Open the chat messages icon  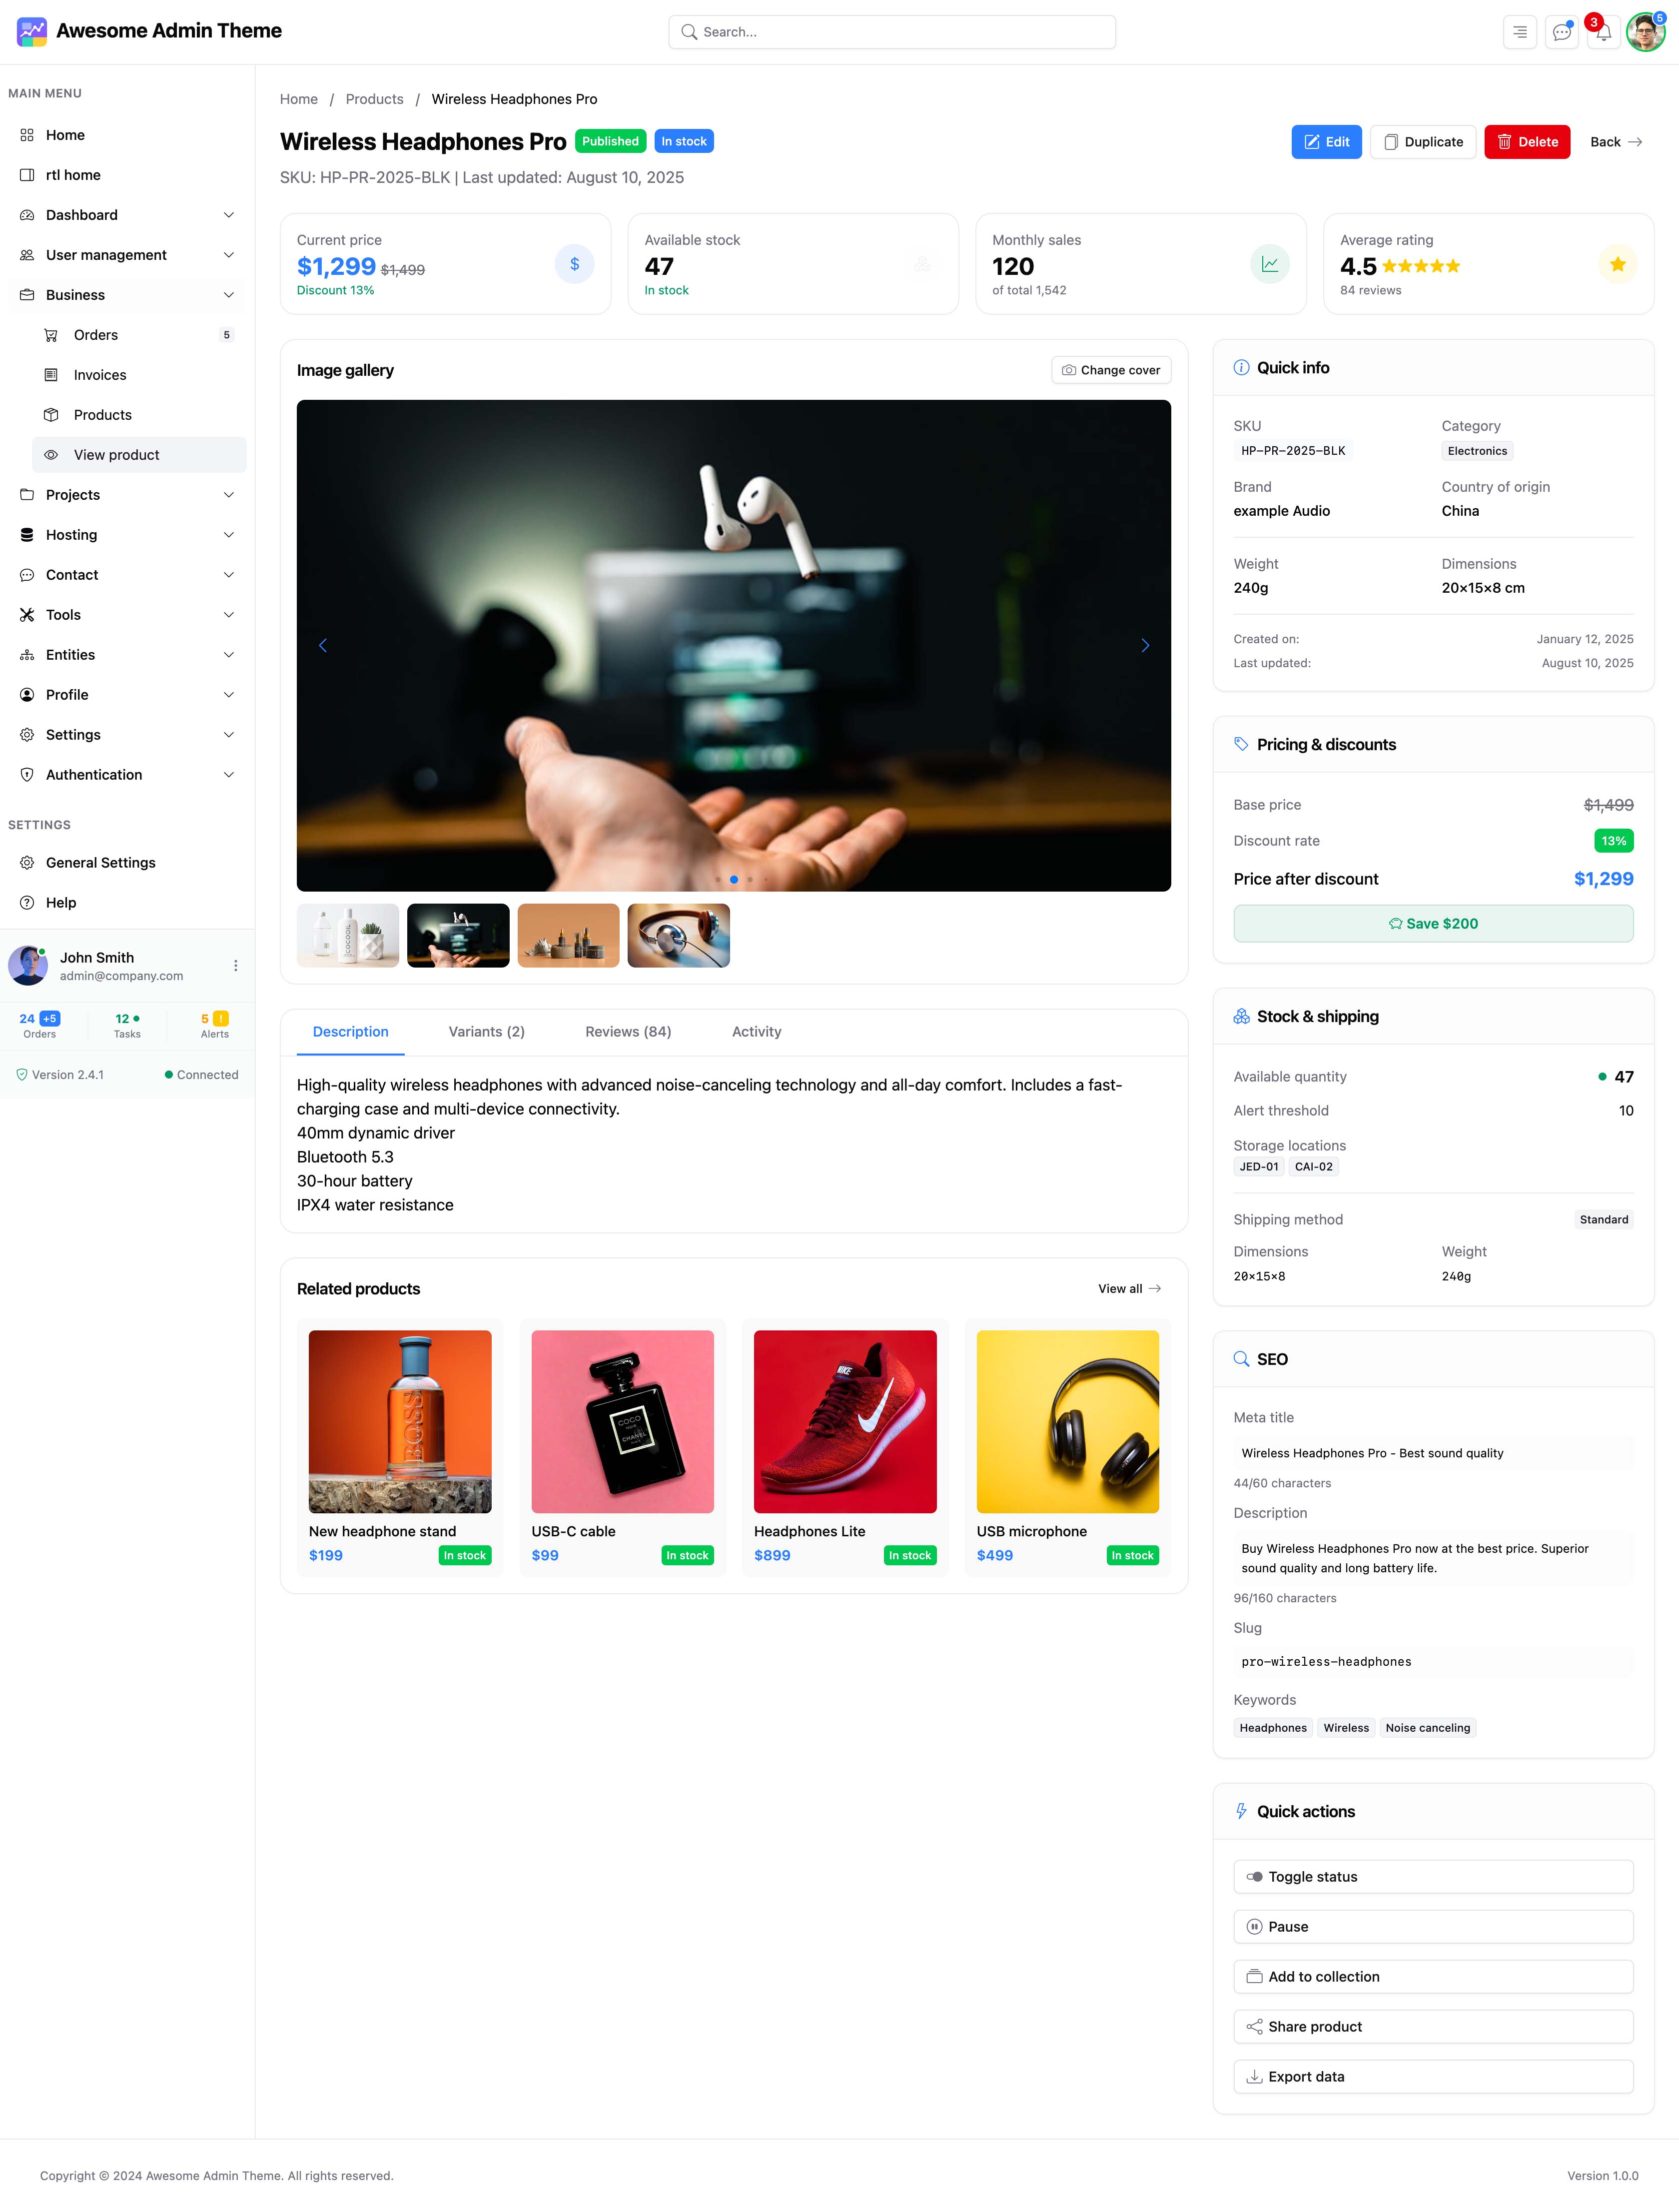(1561, 32)
